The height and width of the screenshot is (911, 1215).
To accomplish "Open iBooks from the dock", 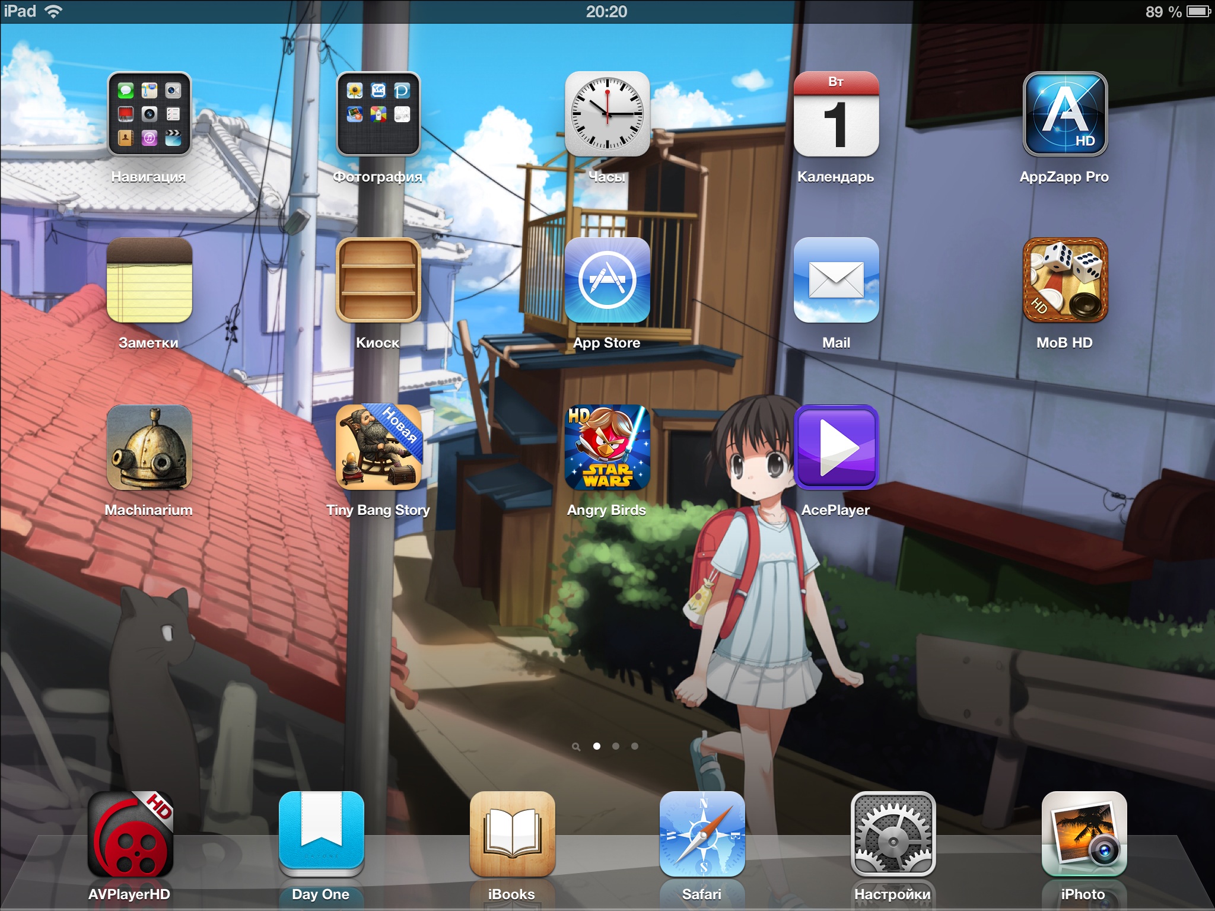I will tap(512, 834).
